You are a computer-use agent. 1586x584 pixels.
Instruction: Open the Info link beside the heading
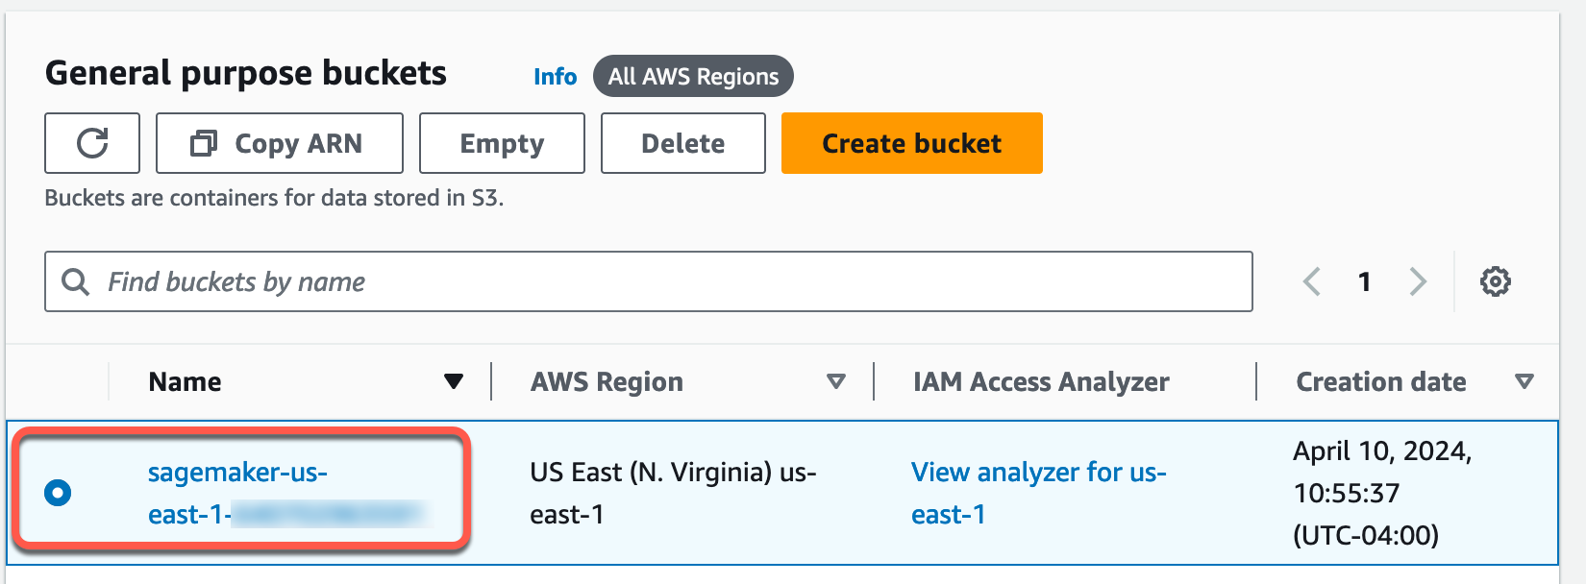[555, 77]
